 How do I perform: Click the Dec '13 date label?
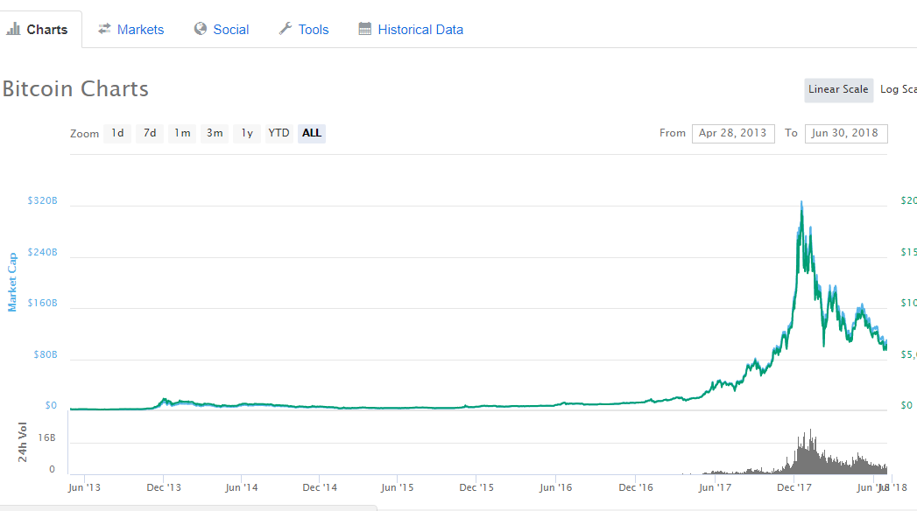coord(164,487)
